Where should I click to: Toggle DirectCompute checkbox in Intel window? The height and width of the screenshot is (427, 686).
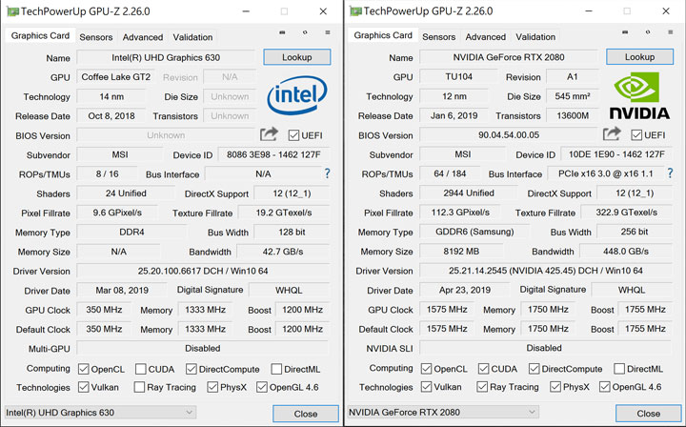[x=192, y=369]
